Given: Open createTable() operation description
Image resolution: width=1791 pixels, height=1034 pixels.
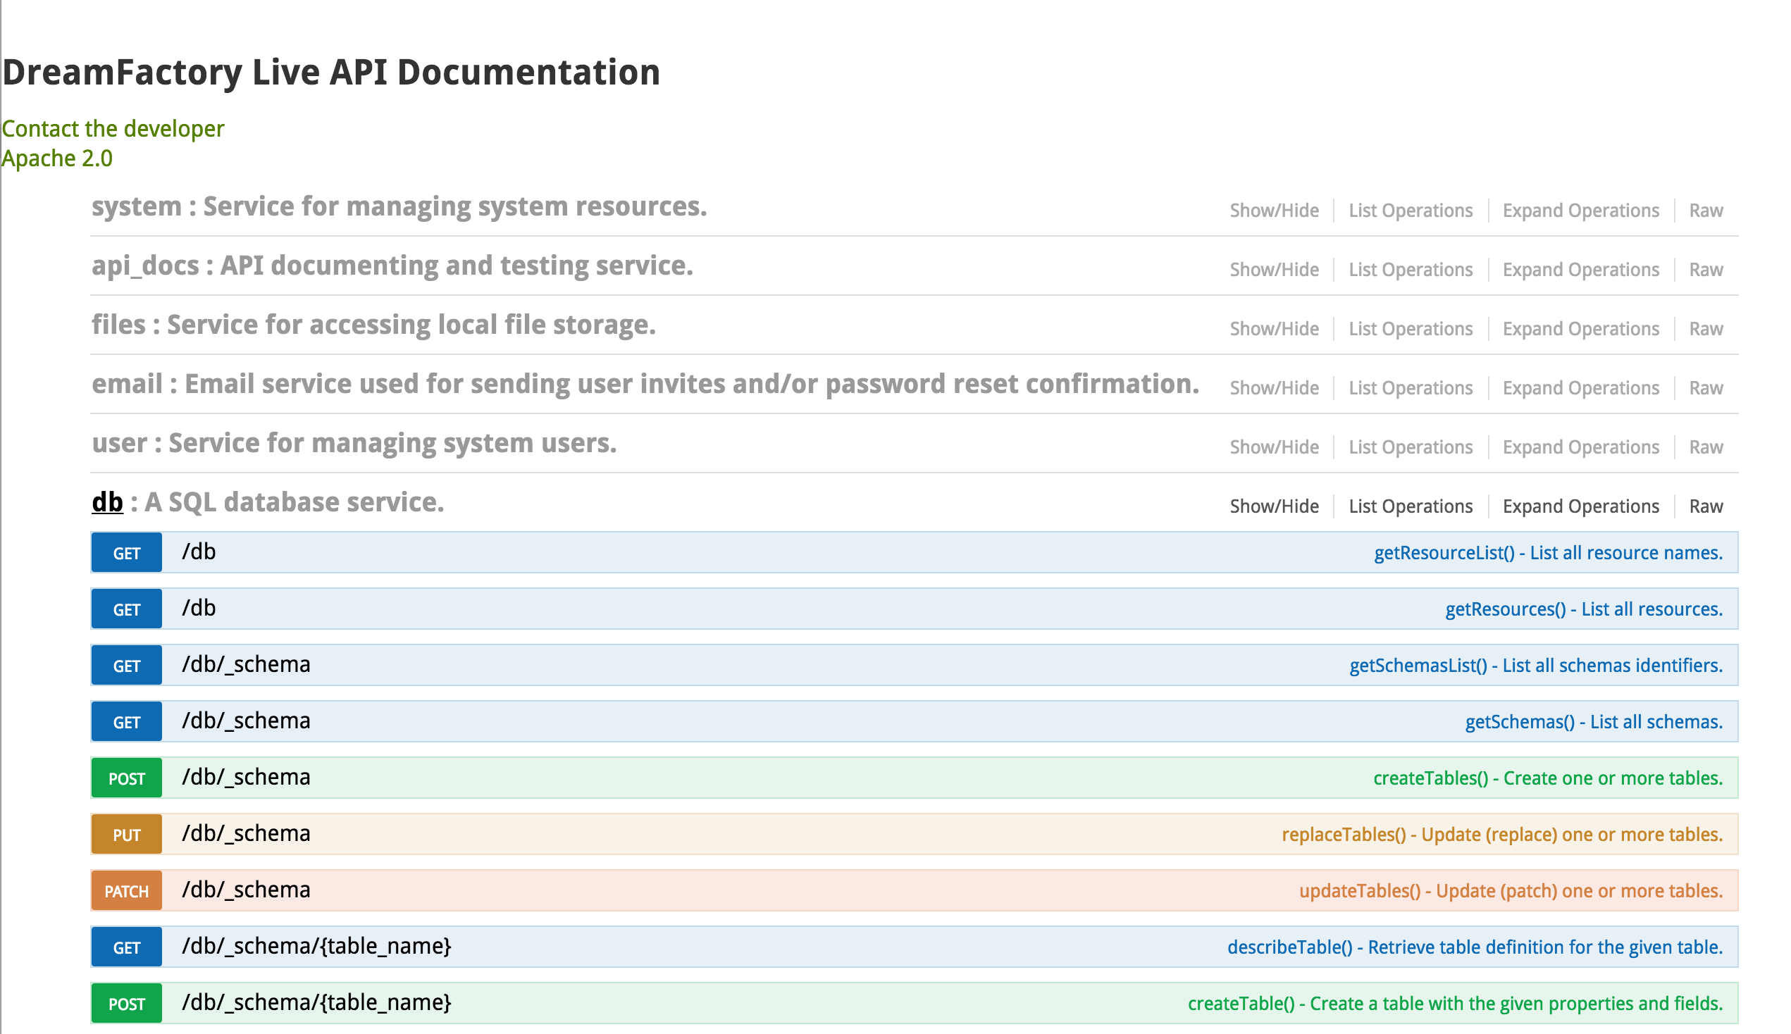Looking at the screenshot, I should point(1455,1004).
